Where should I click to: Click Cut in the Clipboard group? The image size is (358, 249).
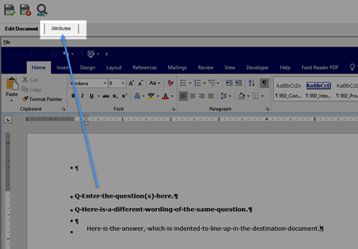pos(30,80)
